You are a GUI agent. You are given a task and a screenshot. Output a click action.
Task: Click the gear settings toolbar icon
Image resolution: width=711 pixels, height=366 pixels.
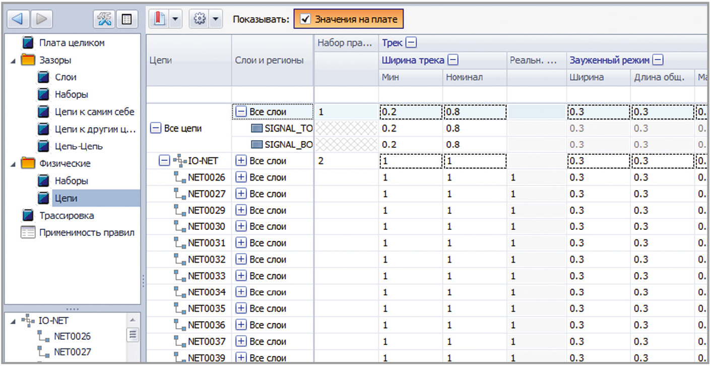pos(199,20)
